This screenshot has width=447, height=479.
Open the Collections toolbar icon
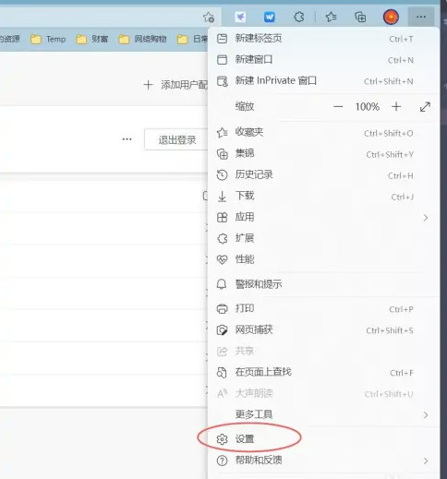coord(360,17)
